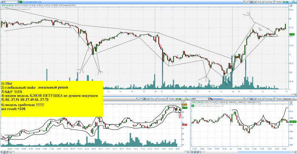Open the HCA chart's 5m timeframe selector

click(252, 2)
